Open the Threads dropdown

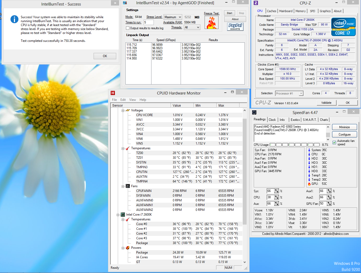pos(192,27)
